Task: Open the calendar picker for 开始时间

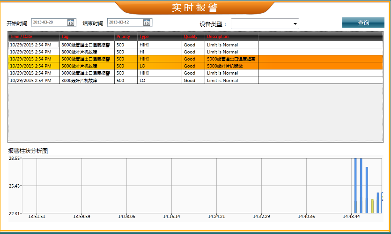Action: click(x=70, y=23)
